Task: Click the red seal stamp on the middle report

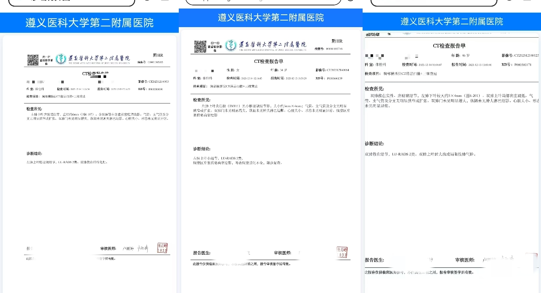Action: coord(342,252)
